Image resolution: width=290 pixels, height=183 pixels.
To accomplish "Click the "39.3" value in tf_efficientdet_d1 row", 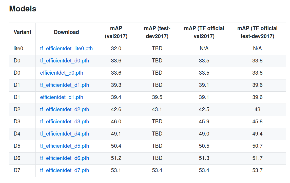I will (116, 85).
